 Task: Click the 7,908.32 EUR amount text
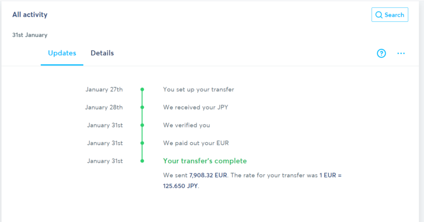pyautogui.click(x=208, y=175)
